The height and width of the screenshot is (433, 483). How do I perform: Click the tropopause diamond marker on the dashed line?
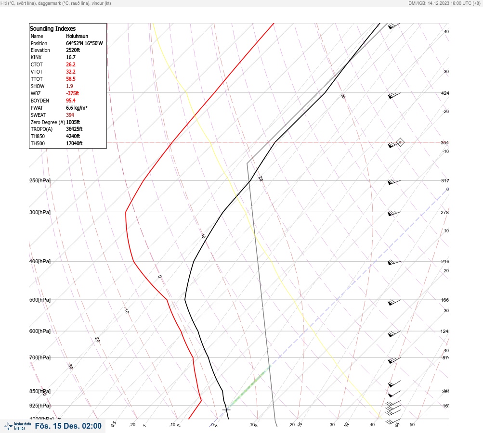click(400, 142)
